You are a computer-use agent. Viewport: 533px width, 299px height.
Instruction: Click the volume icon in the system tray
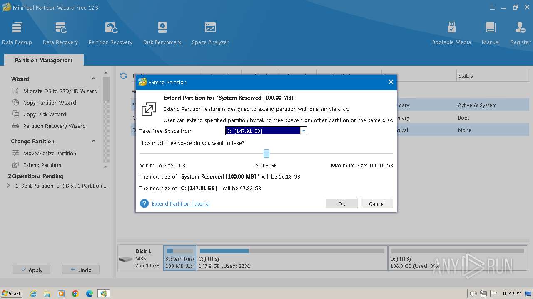pyautogui.click(x=473, y=294)
